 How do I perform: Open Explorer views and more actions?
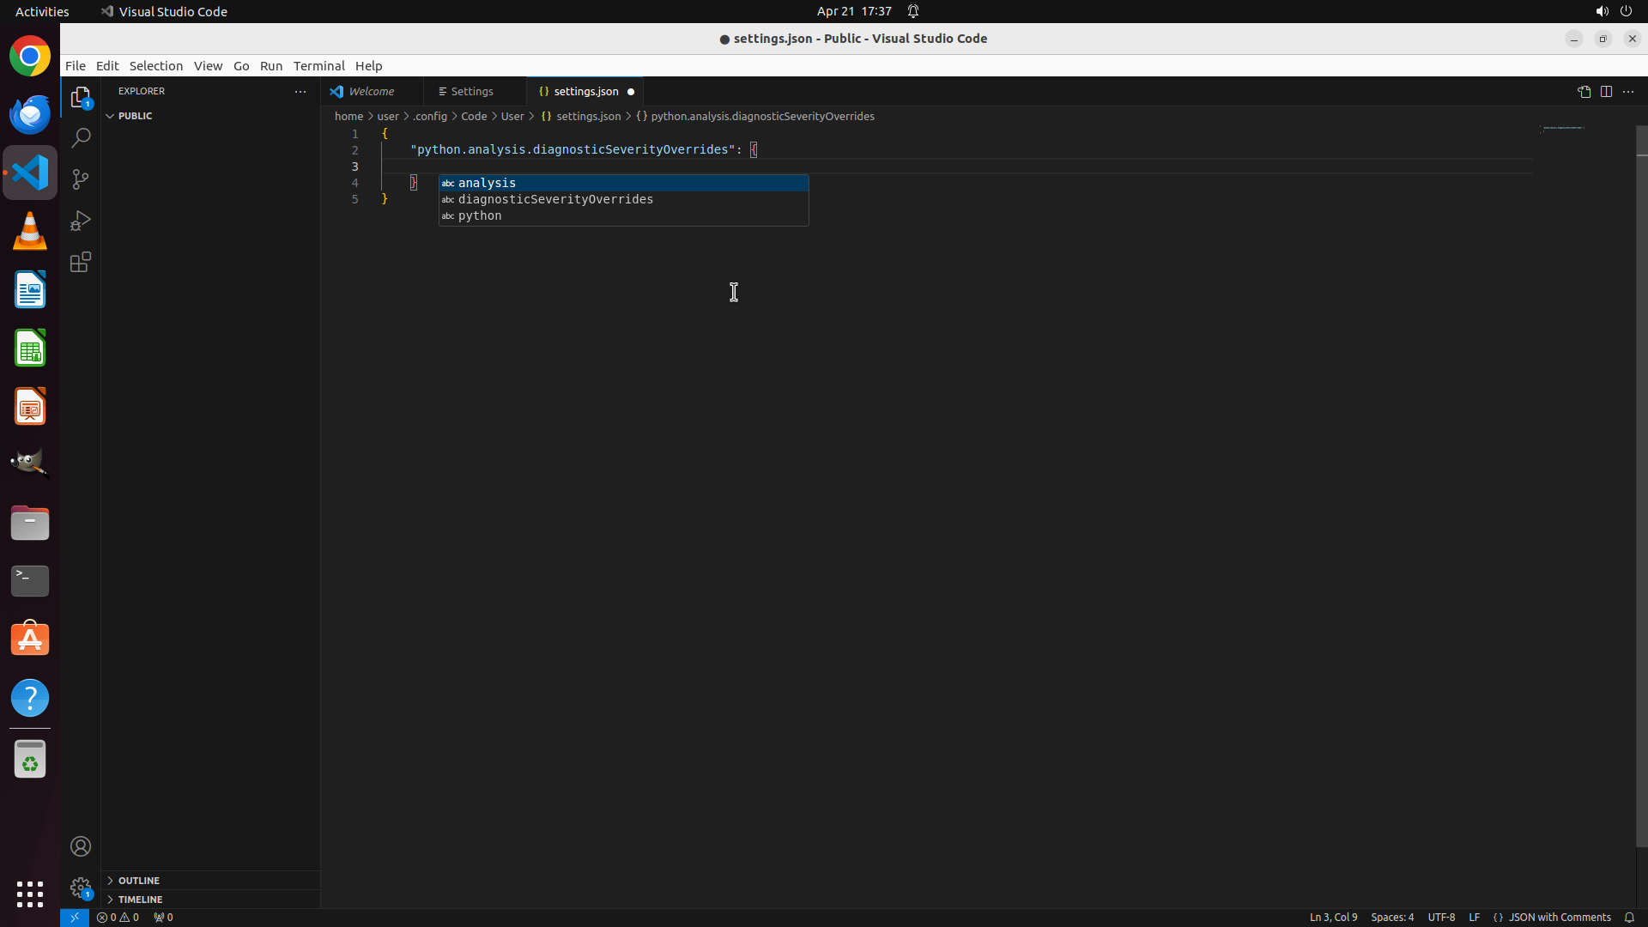[x=300, y=92]
